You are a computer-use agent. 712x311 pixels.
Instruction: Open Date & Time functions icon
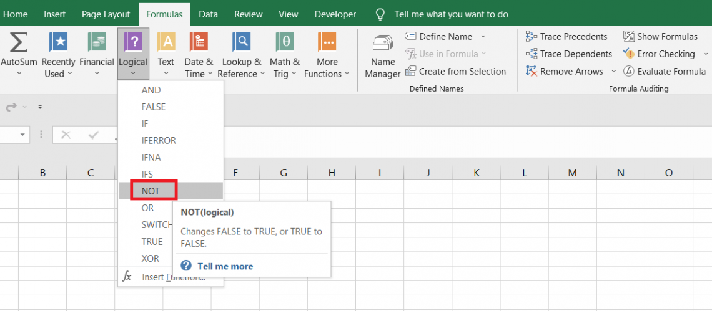[199, 42]
